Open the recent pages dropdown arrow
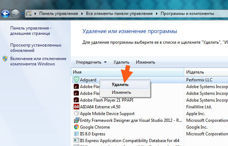228x146 pixels. click(22, 14)
